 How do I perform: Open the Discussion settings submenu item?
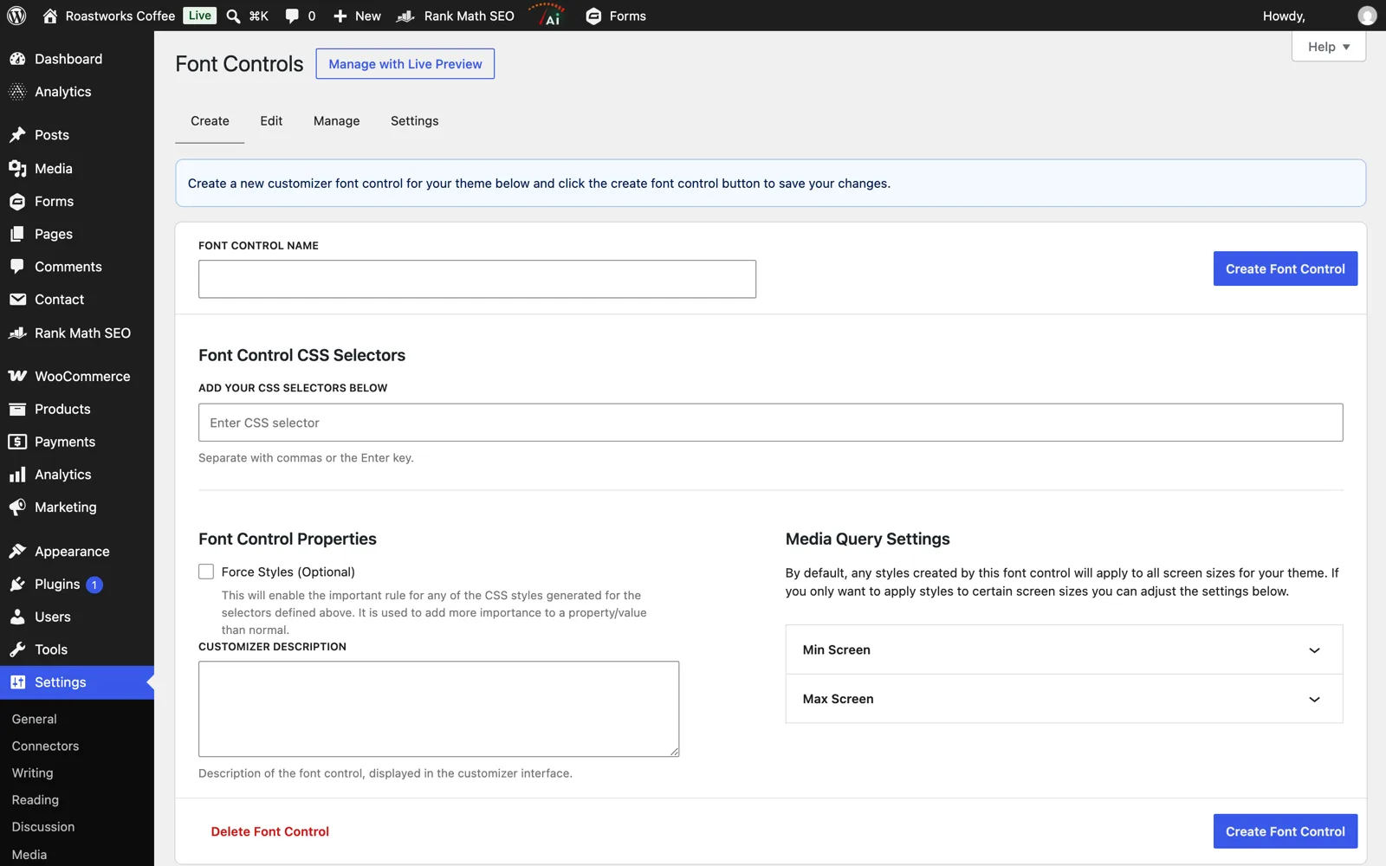click(x=43, y=826)
